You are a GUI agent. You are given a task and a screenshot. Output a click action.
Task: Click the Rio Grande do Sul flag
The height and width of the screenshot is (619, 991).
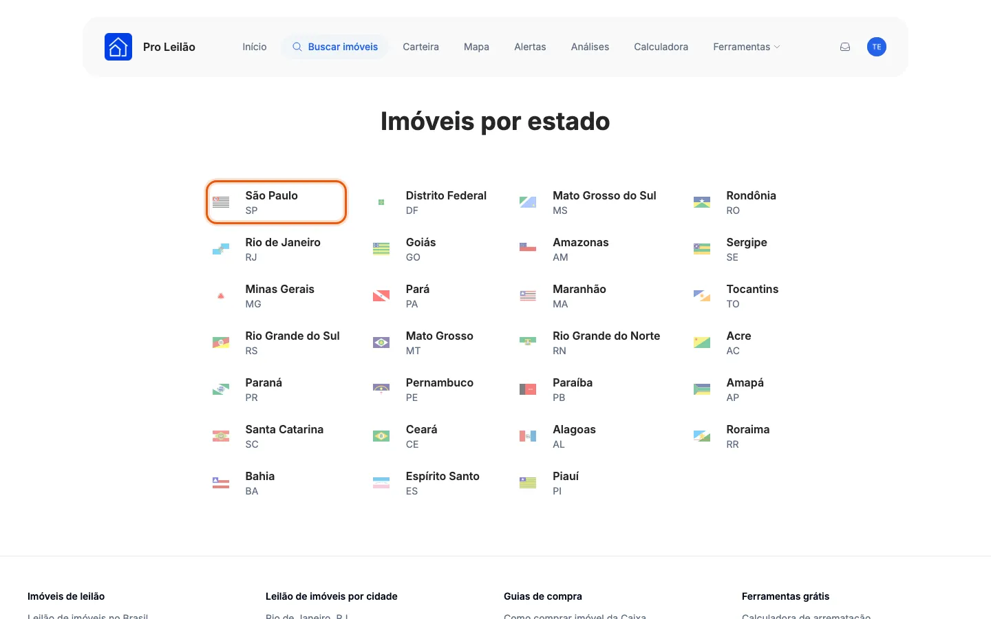pos(221,343)
